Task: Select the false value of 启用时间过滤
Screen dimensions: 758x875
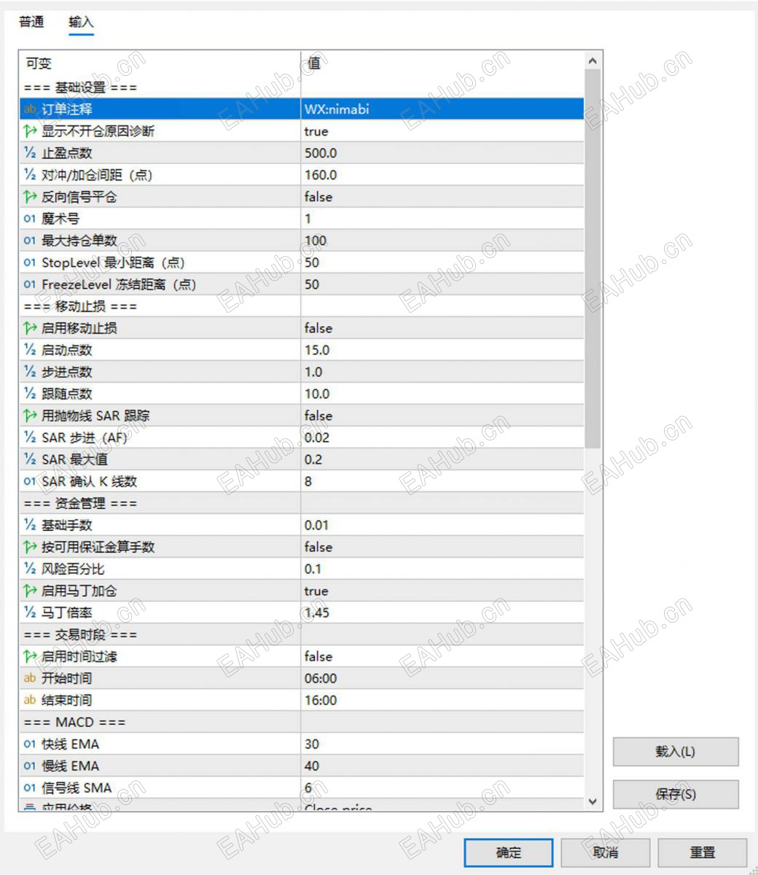Action: 442,656
